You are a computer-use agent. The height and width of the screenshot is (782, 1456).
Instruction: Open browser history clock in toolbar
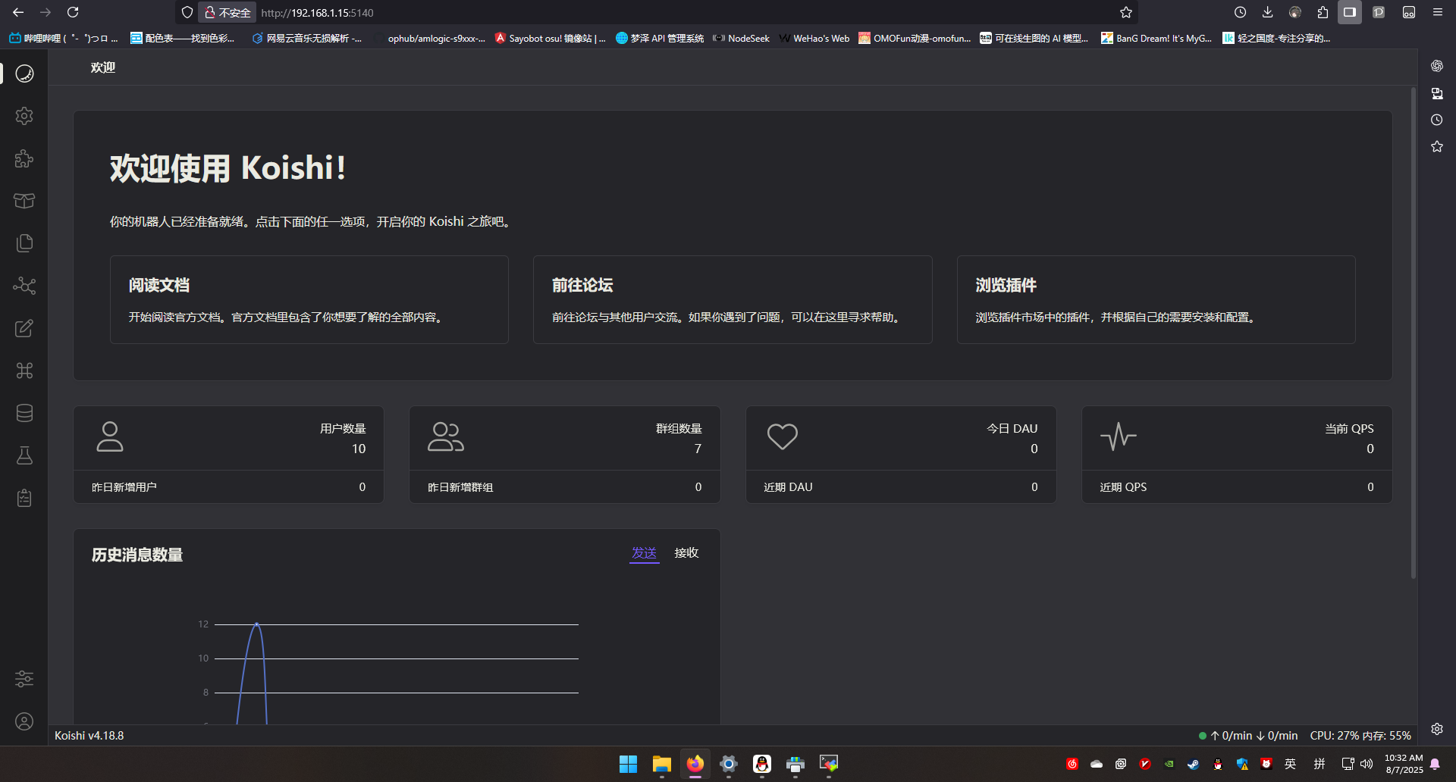click(x=1240, y=12)
